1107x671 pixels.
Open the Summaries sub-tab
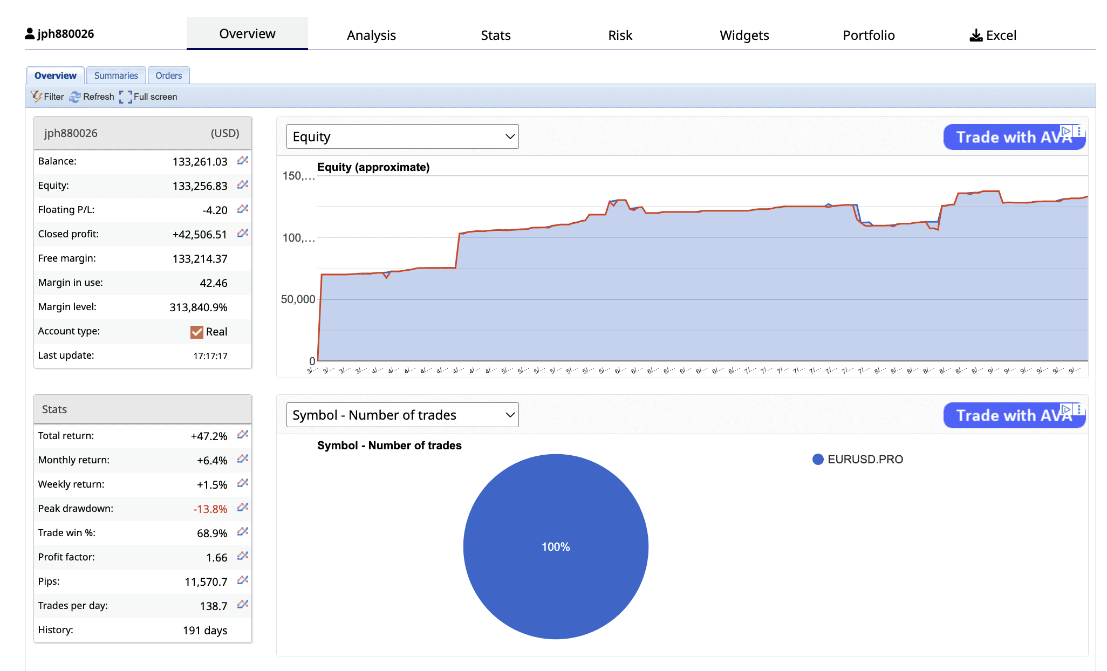click(116, 76)
